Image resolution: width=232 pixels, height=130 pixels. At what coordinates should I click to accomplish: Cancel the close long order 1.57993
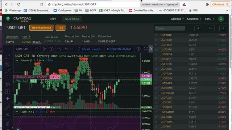tap(58, 77)
